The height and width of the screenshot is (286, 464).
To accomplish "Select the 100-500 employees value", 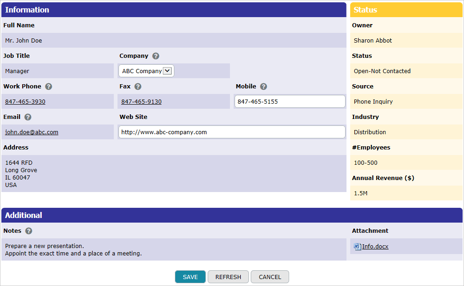I will click(x=366, y=162).
